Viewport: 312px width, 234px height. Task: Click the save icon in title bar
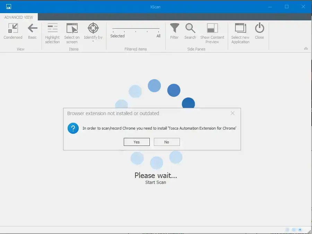click(x=9, y=7)
